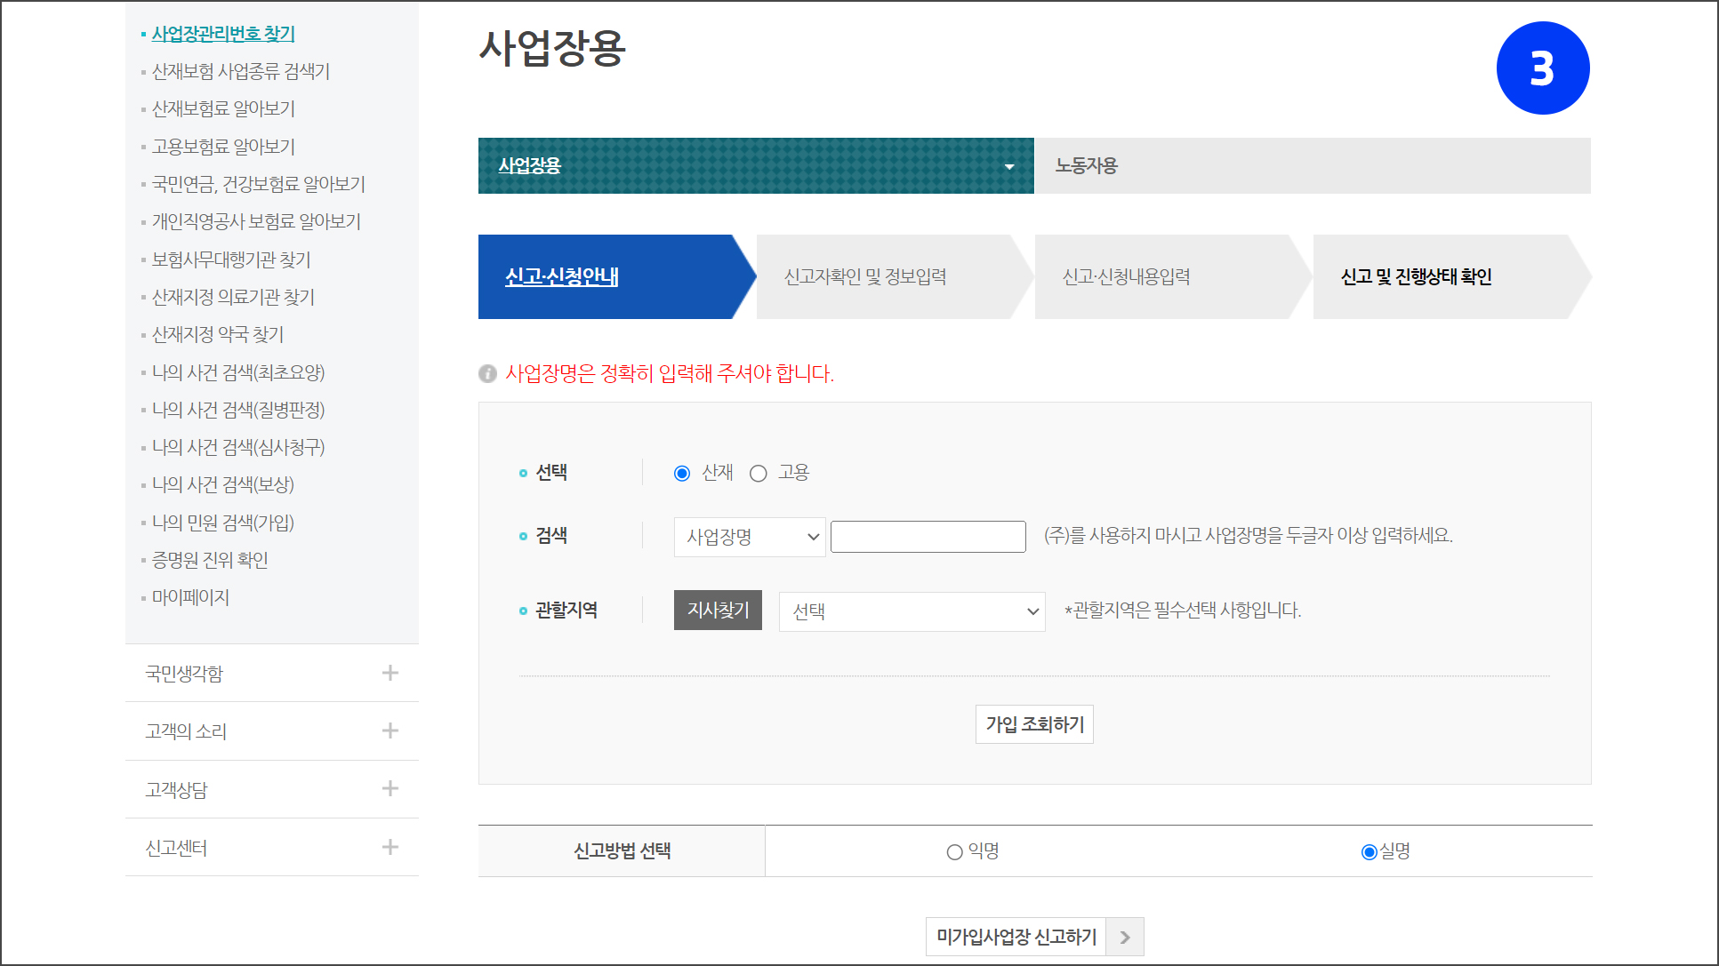Viewport: 1719px width, 966px height.
Task: Go to the 신고·신청내용입력 step
Action: tap(1174, 276)
